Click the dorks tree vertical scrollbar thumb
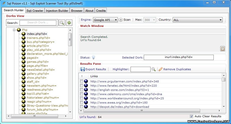 pos(70,40)
